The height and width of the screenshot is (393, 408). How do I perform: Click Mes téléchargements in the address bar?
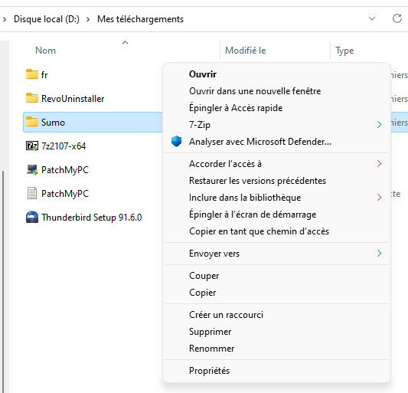coord(141,19)
